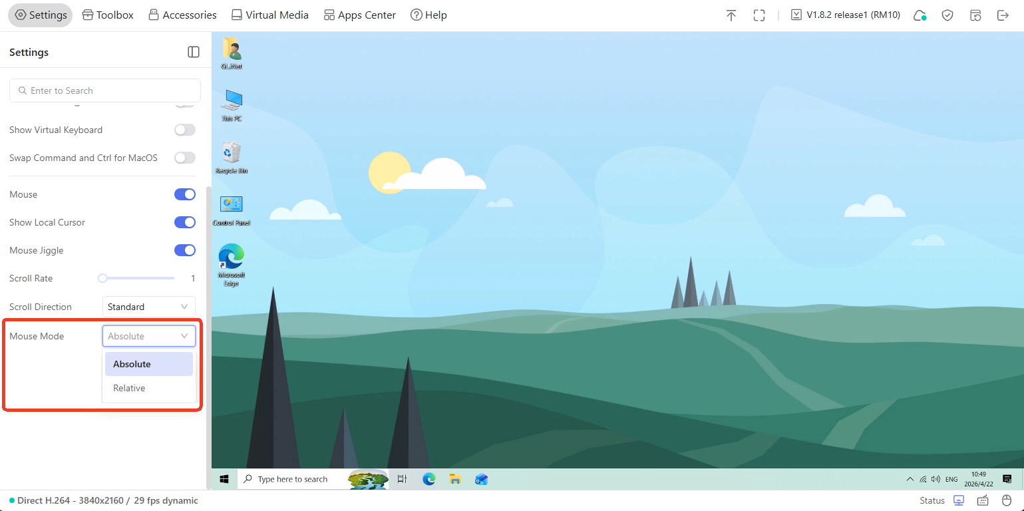Open the Virtual Media menu

pos(269,15)
